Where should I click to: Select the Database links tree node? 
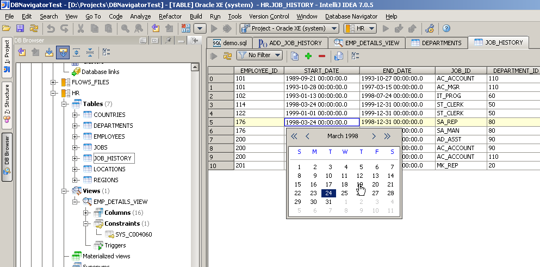100,72
